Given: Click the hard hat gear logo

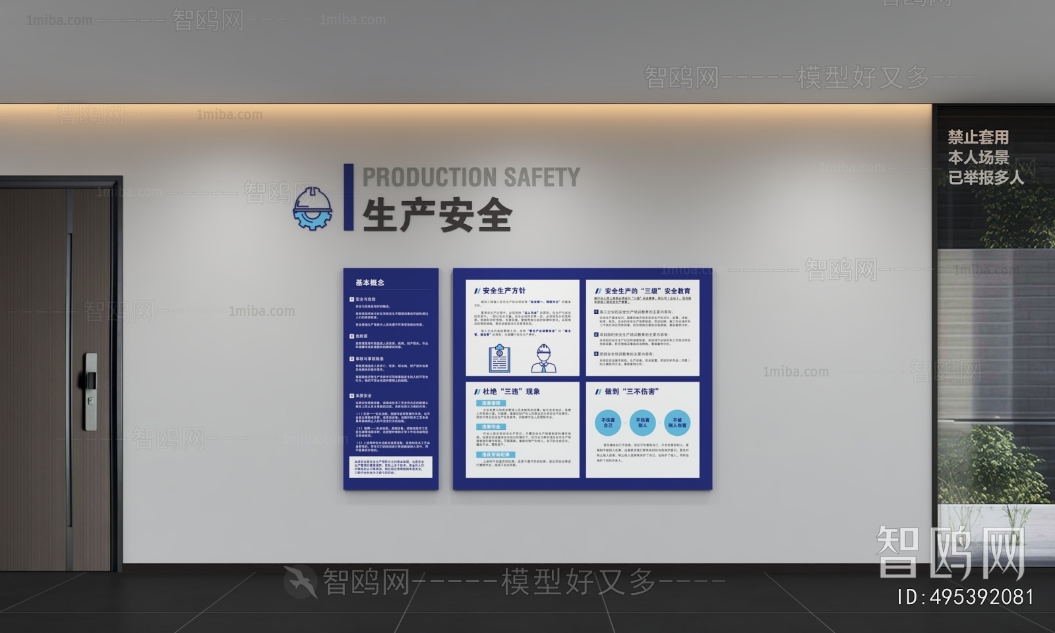Looking at the screenshot, I should coord(312,207).
